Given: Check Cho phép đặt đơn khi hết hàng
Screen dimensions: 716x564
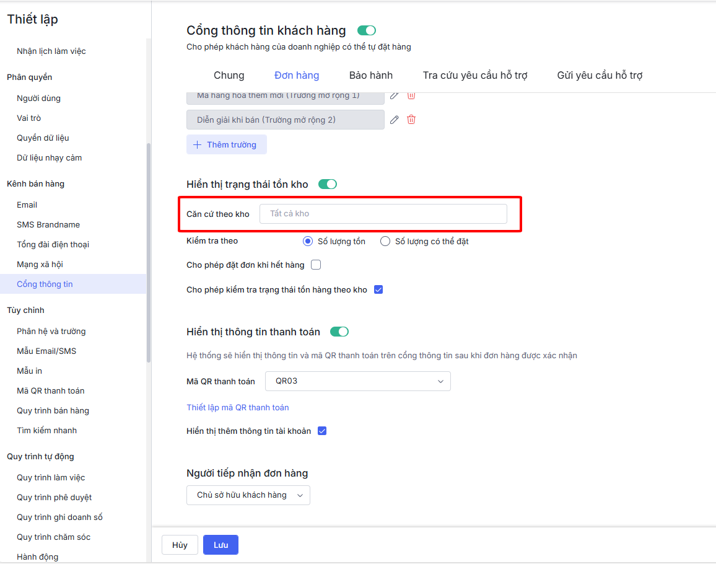Looking at the screenshot, I should coord(316,265).
